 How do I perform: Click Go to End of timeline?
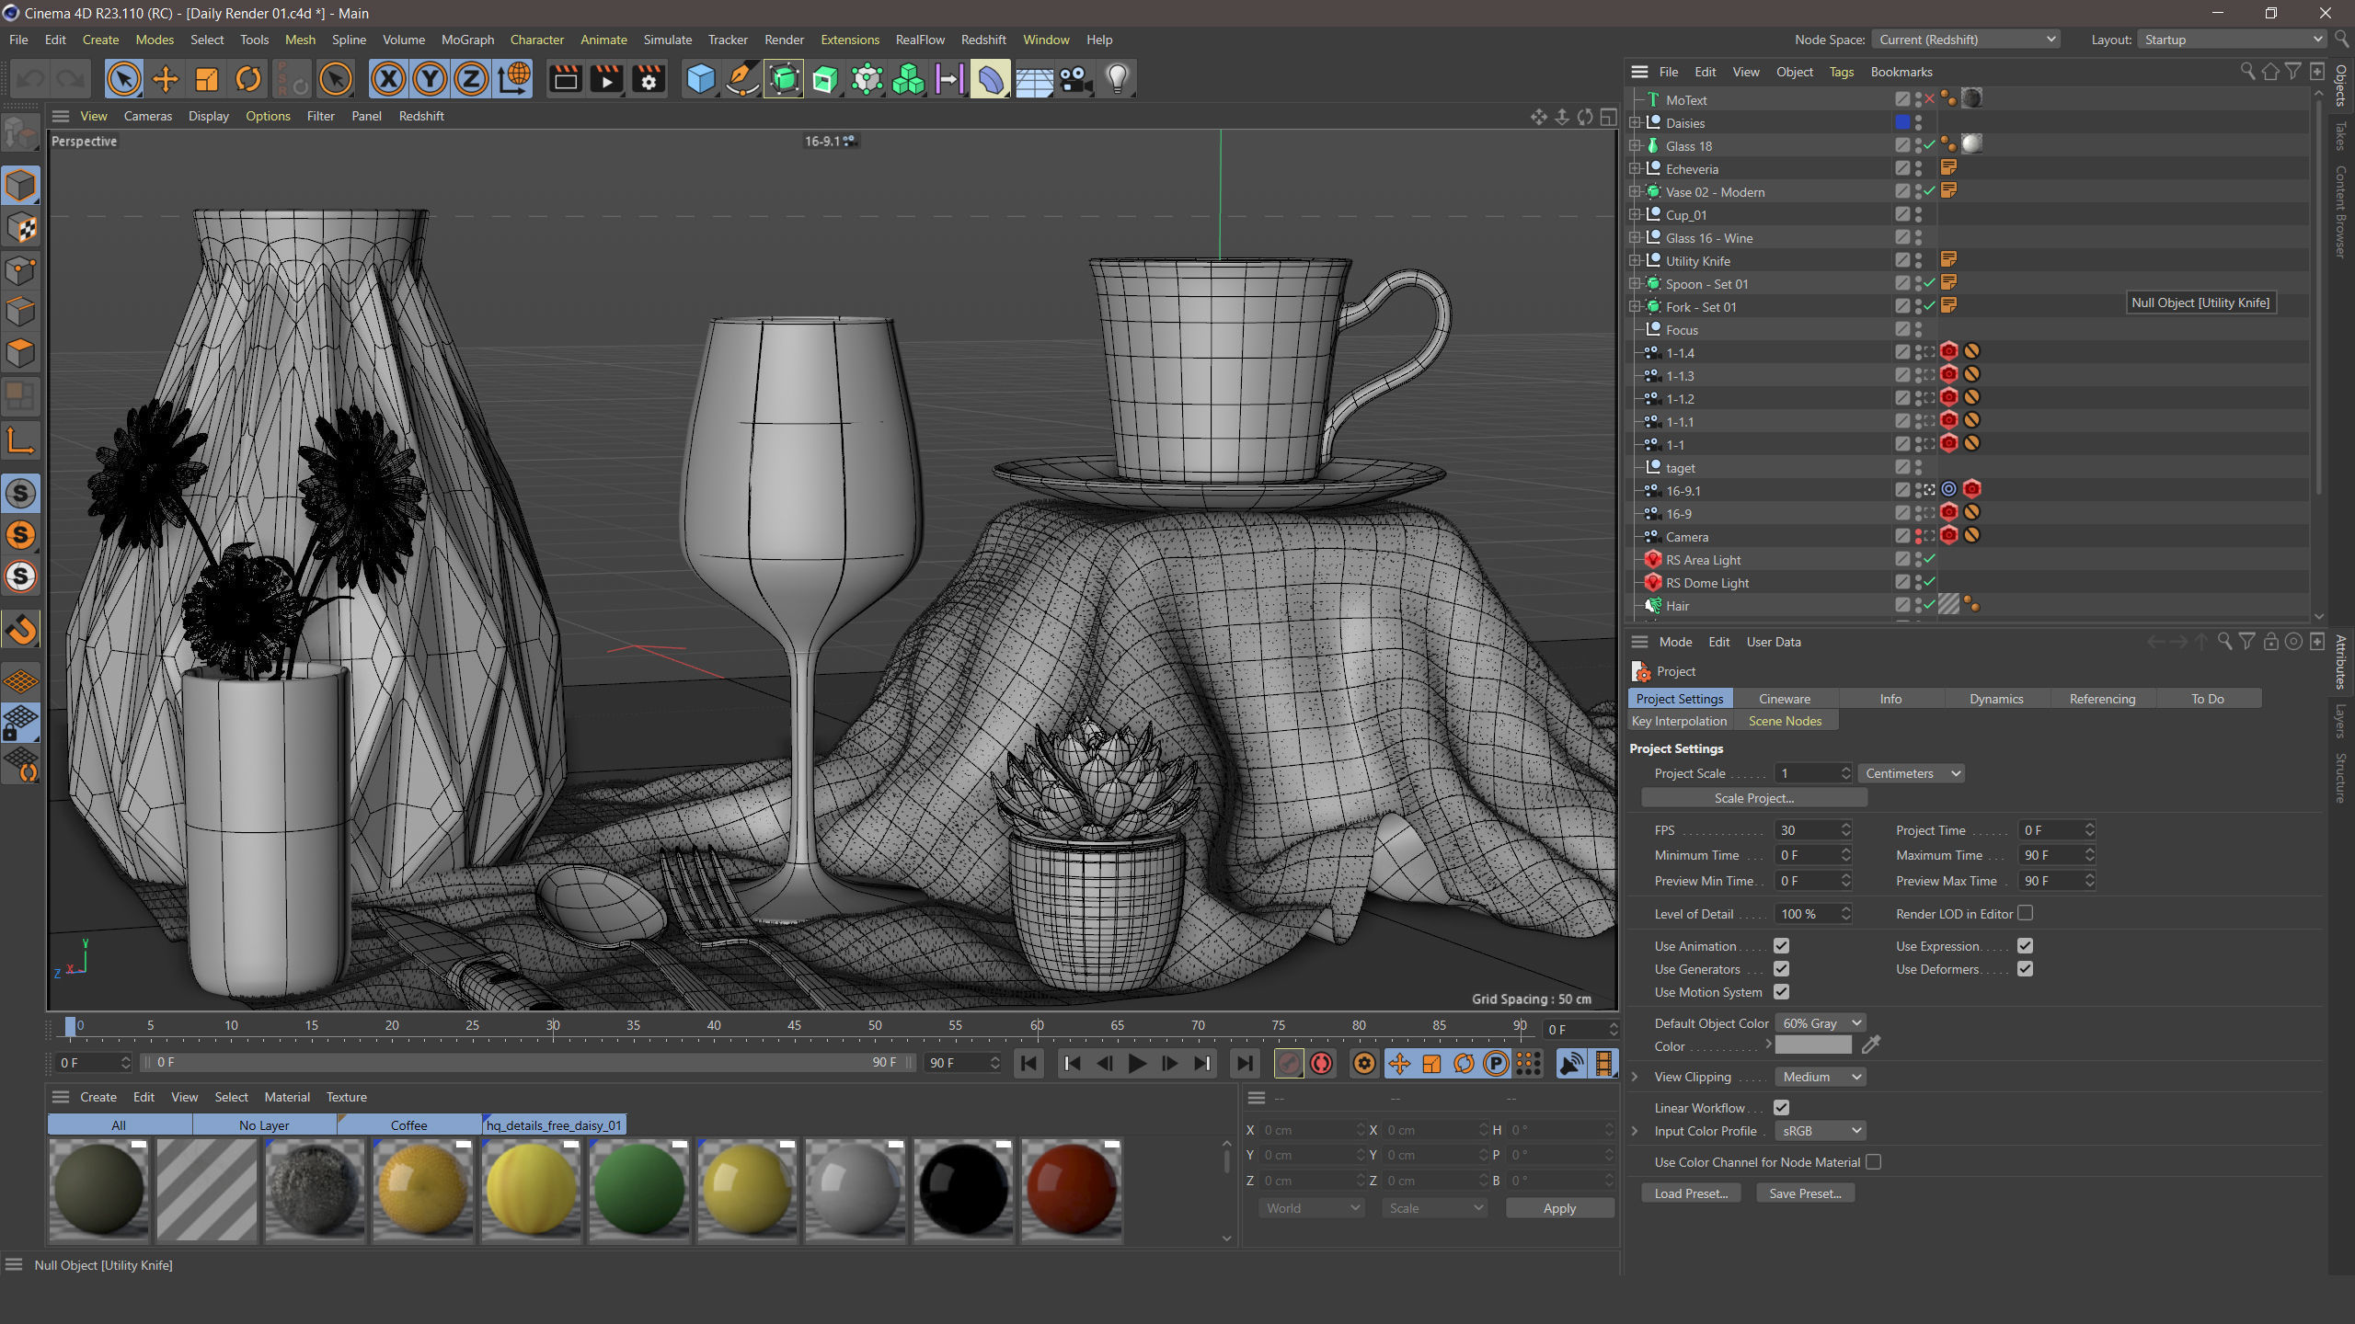tap(1244, 1064)
